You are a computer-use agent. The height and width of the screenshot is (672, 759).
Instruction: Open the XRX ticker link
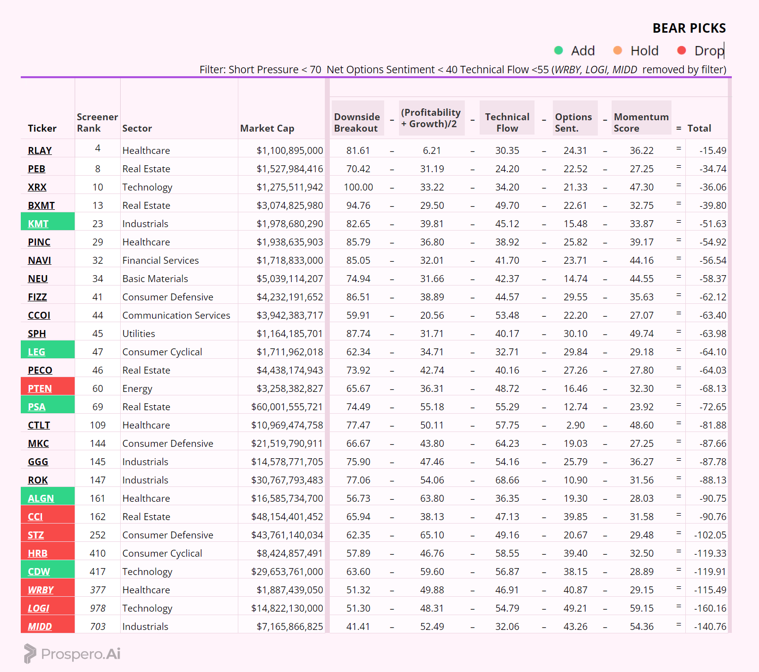tap(37, 187)
